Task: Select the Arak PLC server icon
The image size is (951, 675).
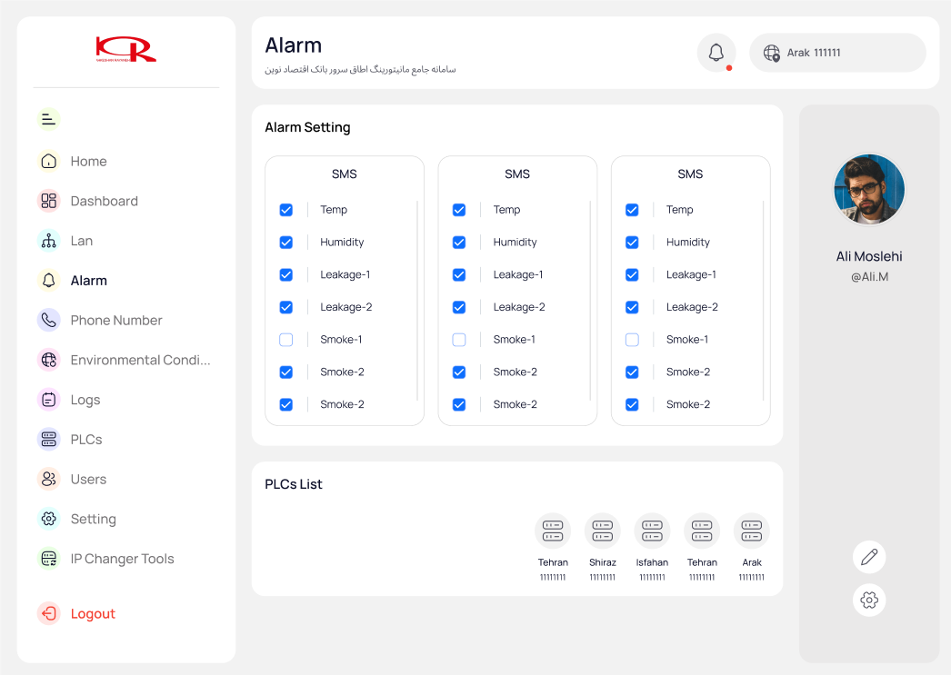Action: coord(751,531)
